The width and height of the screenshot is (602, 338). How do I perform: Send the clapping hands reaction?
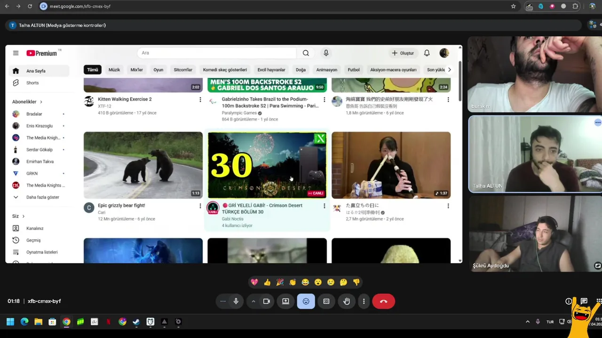click(x=293, y=282)
